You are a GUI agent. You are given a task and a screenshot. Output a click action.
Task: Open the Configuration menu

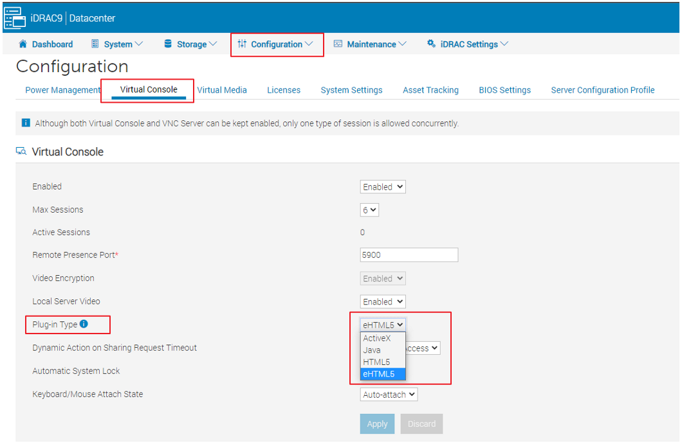(x=276, y=44)
